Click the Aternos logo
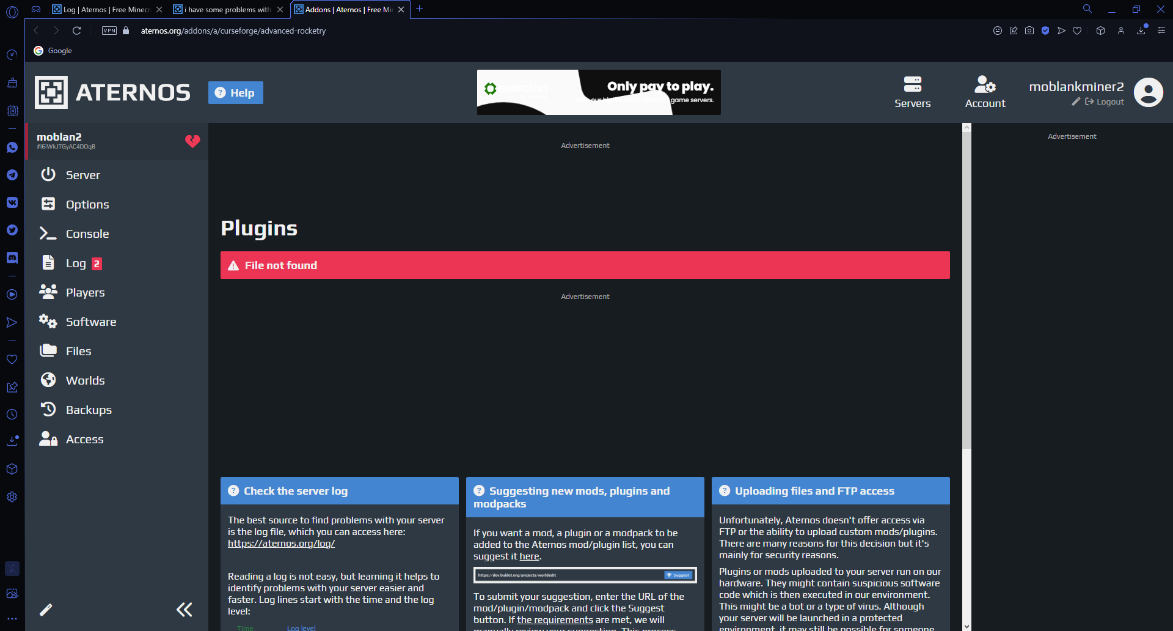The image size is (1173, 631). coord(112,92)
